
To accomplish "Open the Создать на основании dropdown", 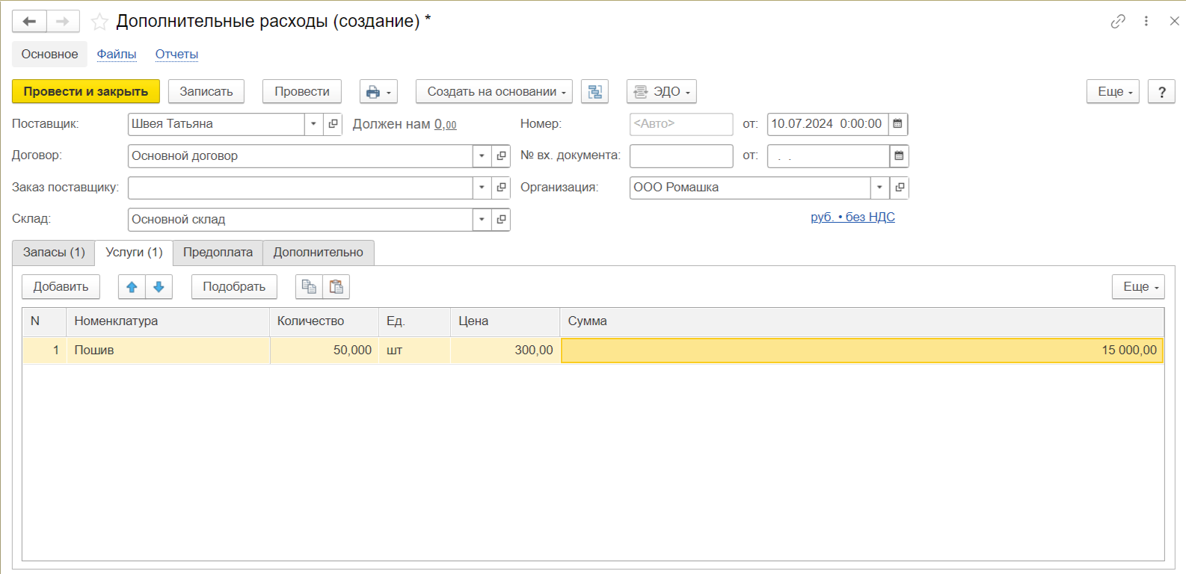I will click(494, 91).
